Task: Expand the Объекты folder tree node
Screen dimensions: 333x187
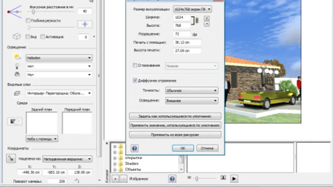Action: pos(115,170)
